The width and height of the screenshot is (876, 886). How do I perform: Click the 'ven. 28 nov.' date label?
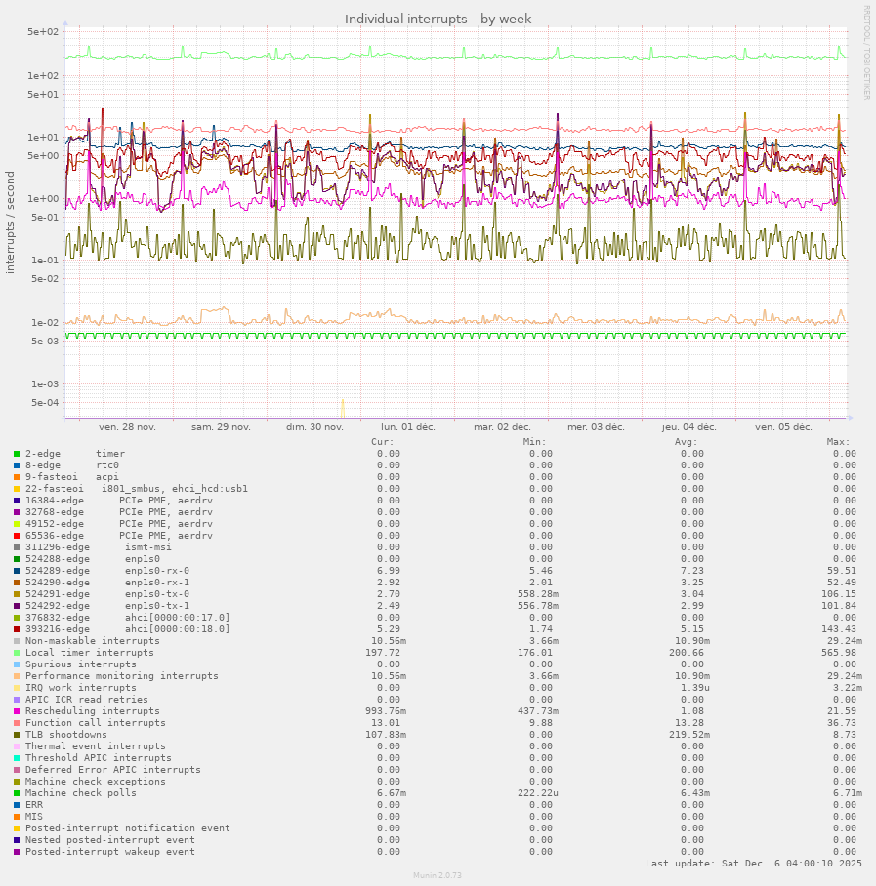[127, 427]
